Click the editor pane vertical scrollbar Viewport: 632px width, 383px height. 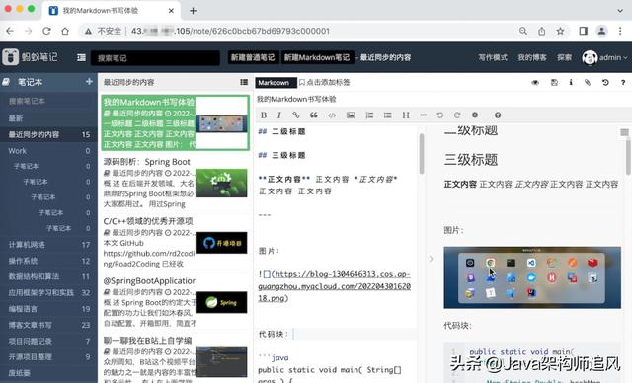coord(422,154)
